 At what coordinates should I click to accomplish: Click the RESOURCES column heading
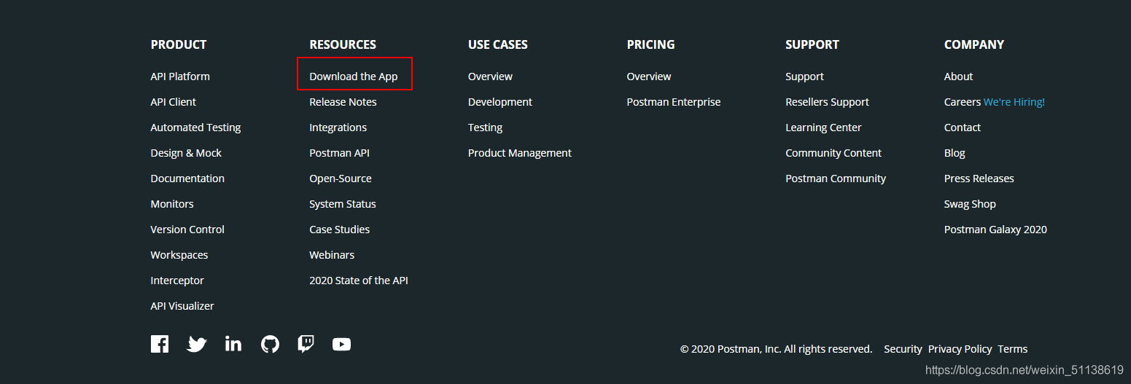tap(343, 44)
